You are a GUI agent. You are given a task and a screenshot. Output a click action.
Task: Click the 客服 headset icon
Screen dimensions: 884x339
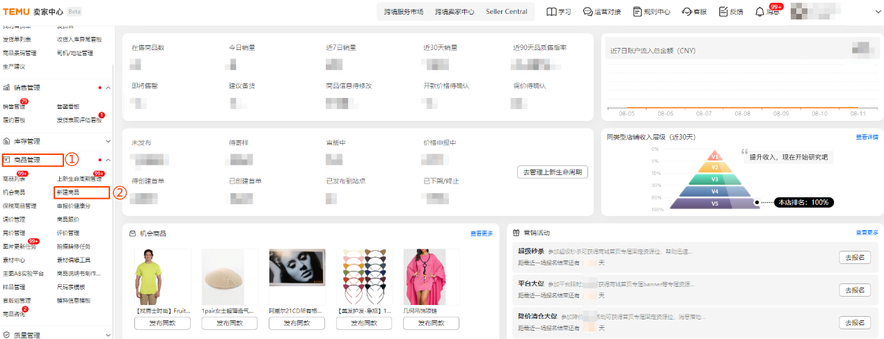click(686, 12)
